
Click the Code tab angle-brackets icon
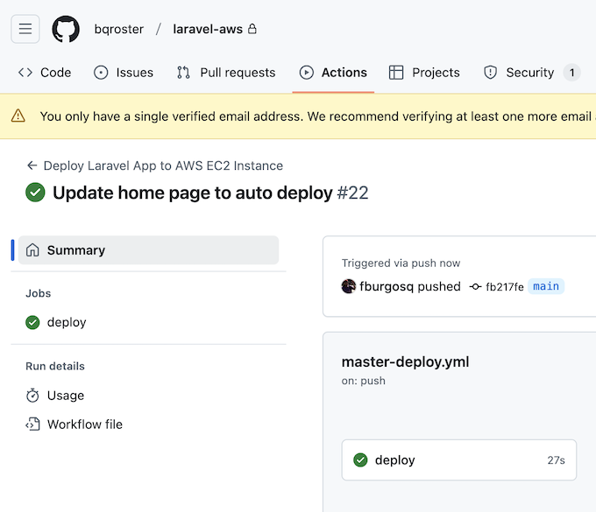[x=25, y=73]
